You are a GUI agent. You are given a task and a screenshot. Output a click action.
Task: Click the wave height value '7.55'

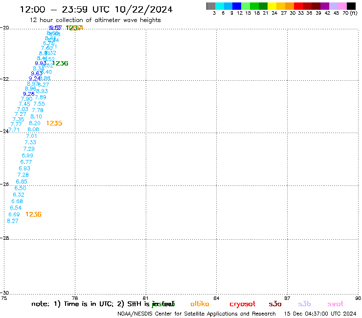[39, 104]
